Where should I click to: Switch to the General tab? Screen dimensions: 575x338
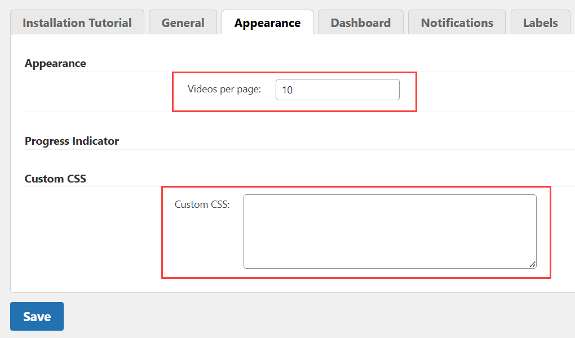click(x=183, y=23)
